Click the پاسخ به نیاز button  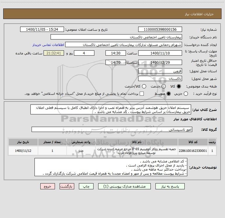[170, 186]
